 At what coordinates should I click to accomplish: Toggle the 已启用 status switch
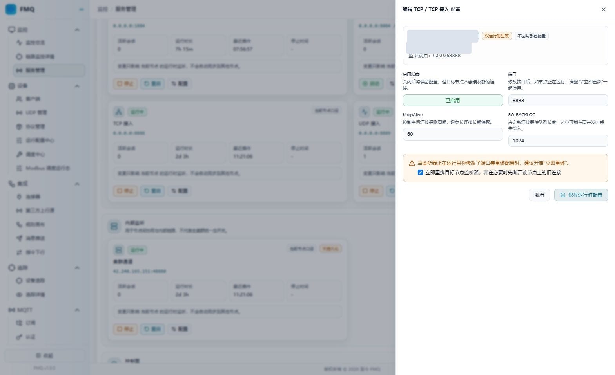tap(452, 101)
